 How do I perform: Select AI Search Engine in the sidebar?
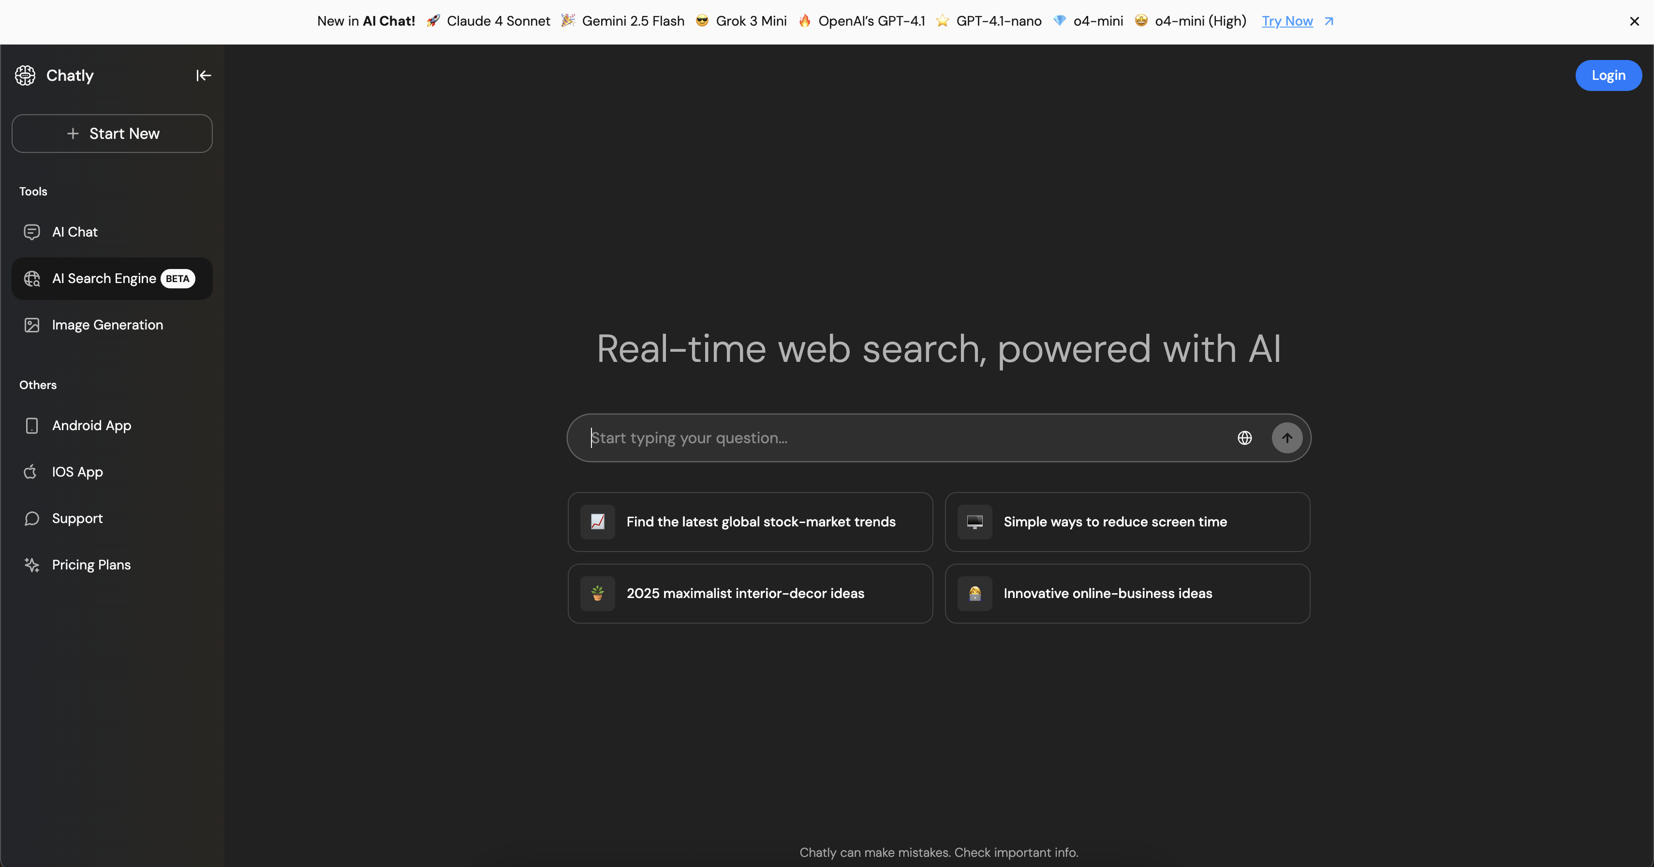112,279
